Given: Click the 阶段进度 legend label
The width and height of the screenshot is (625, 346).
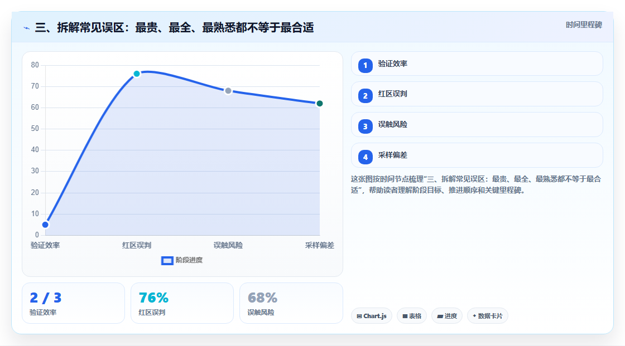Looking at the screenshot, I should (x=189, y=260).
